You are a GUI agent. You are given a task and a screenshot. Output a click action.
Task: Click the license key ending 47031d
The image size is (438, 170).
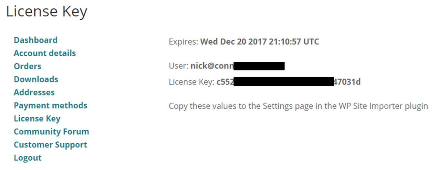coord(347,82)
